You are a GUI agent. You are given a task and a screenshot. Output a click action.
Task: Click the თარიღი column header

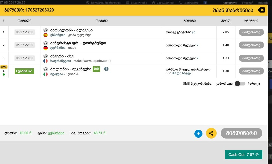[x=24, y=21]
